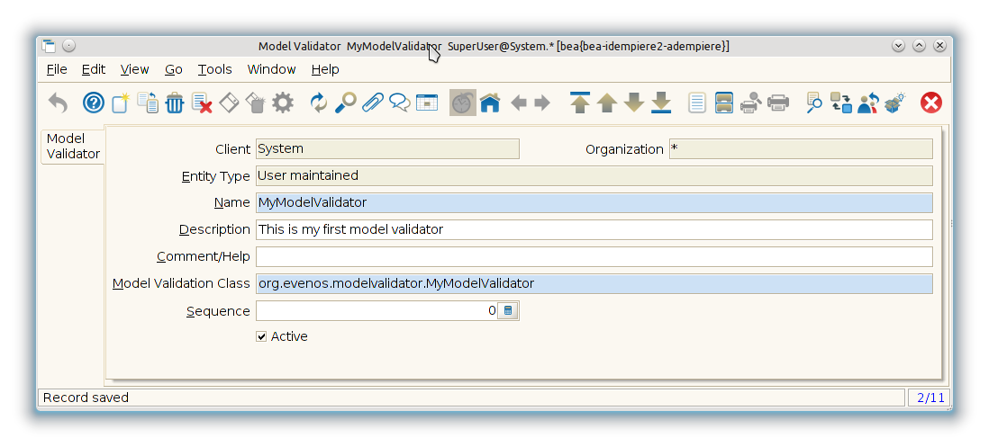
Task: Go to the Home menu icon
Action: (490, 103)
